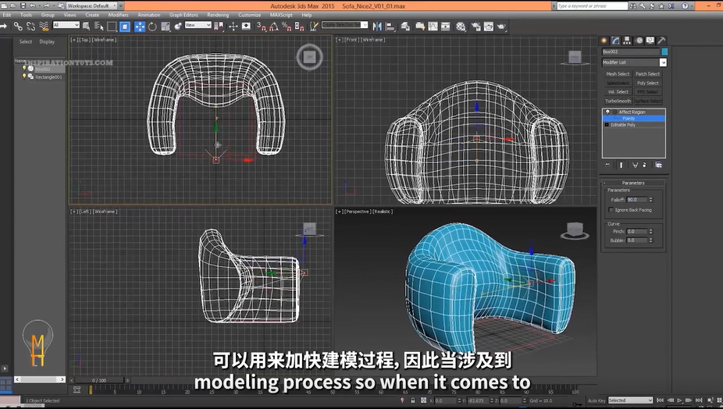Toggle 3D Snaps in toolbar

(x=262, y=27)
